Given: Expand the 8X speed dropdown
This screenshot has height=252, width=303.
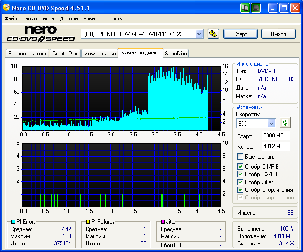Looking at the screenshot, I should (x=271, y=123).
